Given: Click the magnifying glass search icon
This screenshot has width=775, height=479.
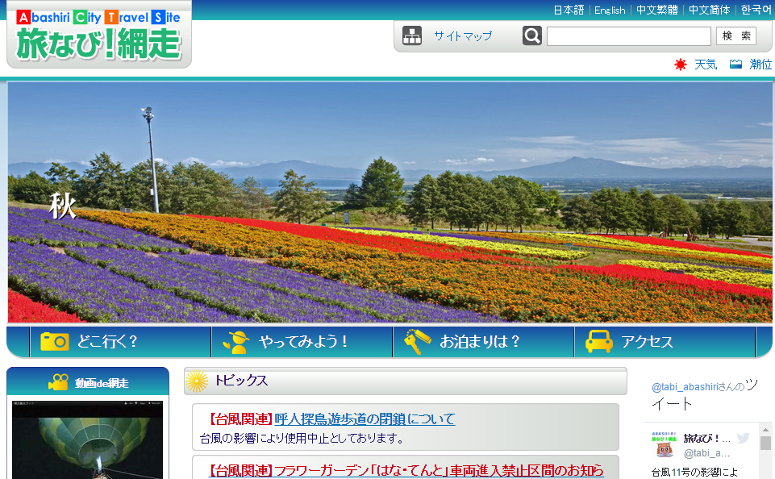Looking at the screenshot, I should 531,35.
